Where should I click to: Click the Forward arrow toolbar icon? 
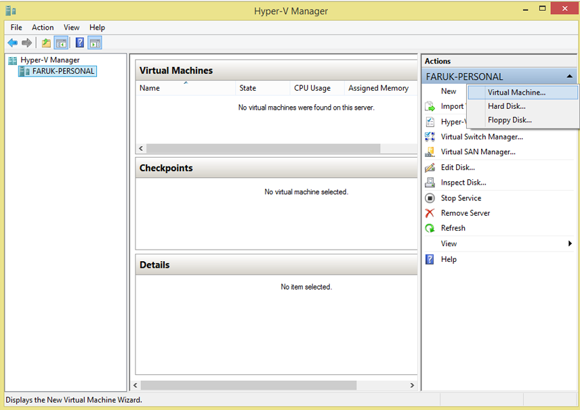tap(26, 43)
